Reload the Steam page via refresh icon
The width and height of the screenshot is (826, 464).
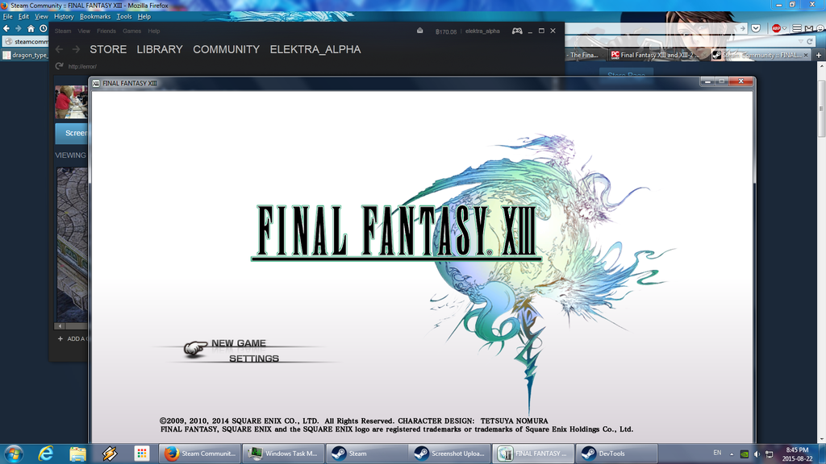[59, 66]
